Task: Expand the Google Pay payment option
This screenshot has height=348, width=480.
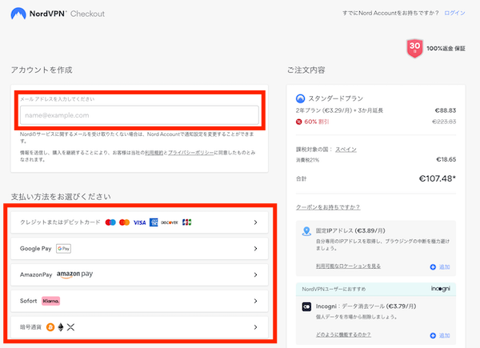Action: 139,249
